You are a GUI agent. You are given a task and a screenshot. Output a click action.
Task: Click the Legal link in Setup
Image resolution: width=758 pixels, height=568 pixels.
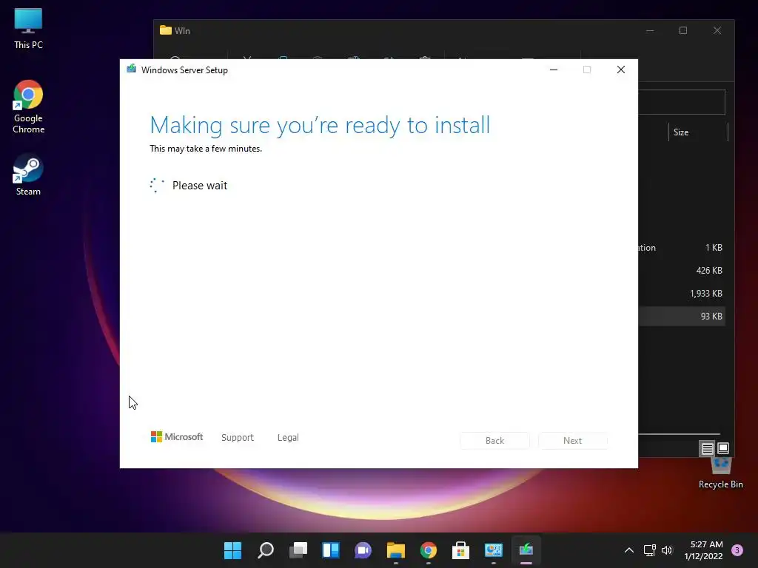288,438
